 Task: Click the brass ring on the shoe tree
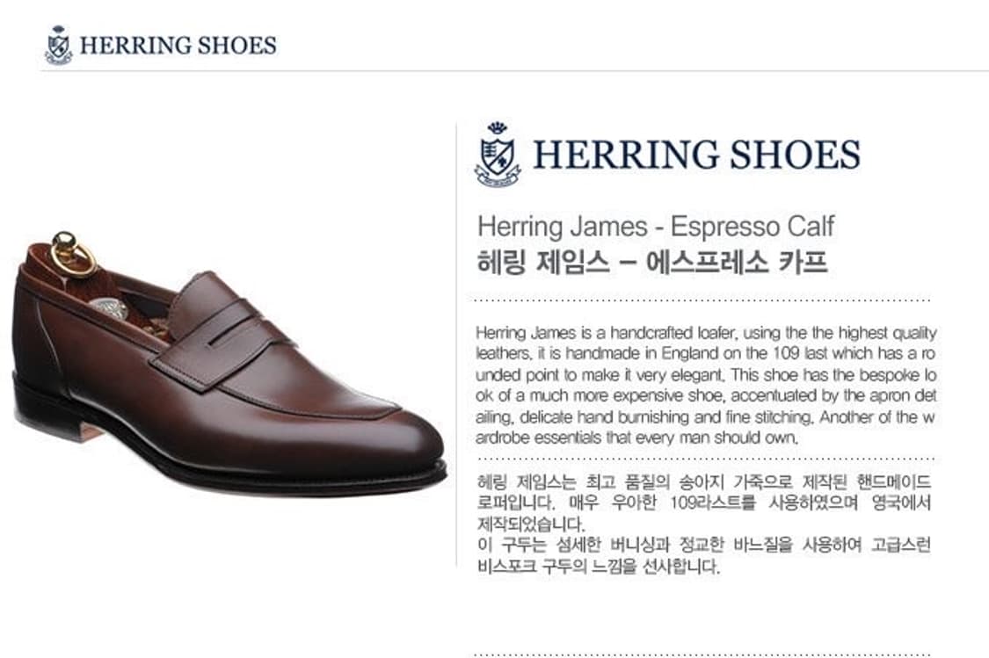tap(73, 254)
